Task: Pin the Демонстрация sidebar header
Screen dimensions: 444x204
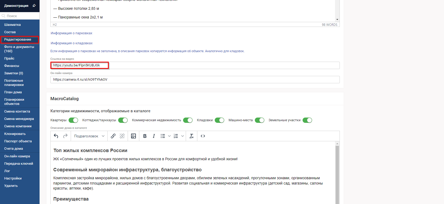Action: pyautogui.click(x=34, y=6)
